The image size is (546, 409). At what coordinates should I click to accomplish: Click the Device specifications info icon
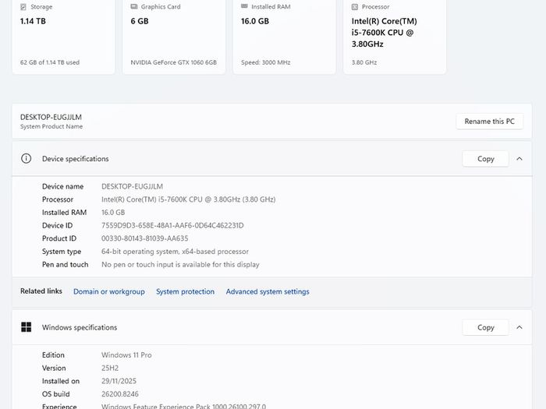26,159
